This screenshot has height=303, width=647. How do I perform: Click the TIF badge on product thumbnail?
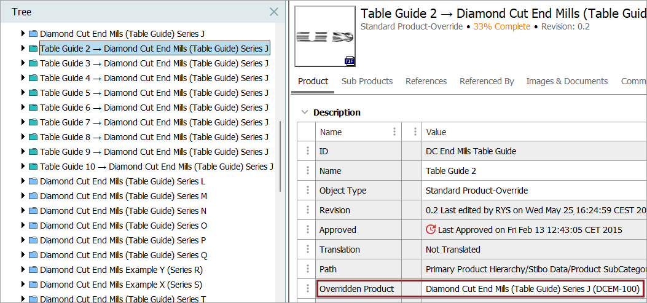pos(350,60)
